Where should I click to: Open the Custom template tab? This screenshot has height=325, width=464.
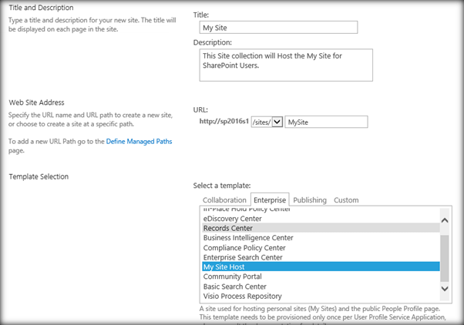346,200
